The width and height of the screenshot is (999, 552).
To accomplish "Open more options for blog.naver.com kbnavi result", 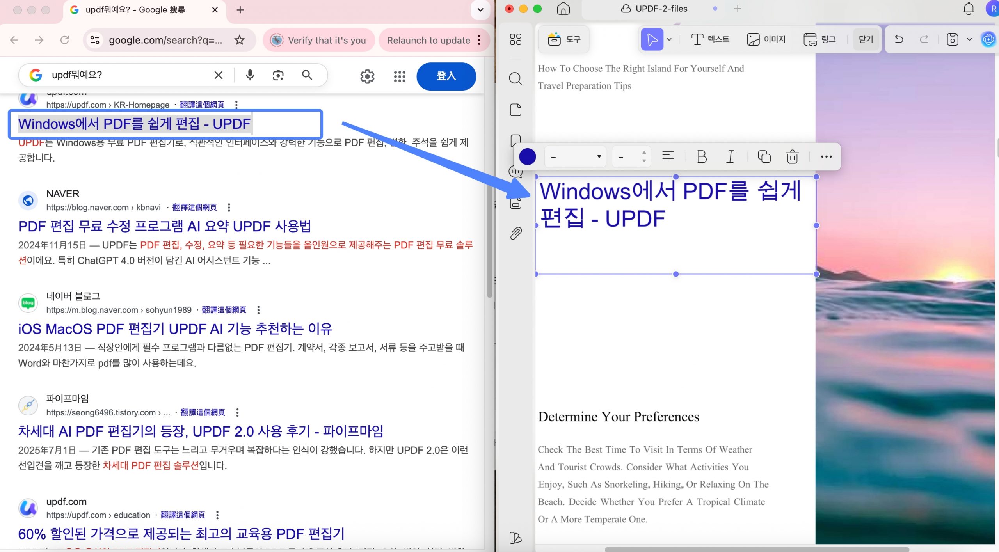I will (229, 207).
